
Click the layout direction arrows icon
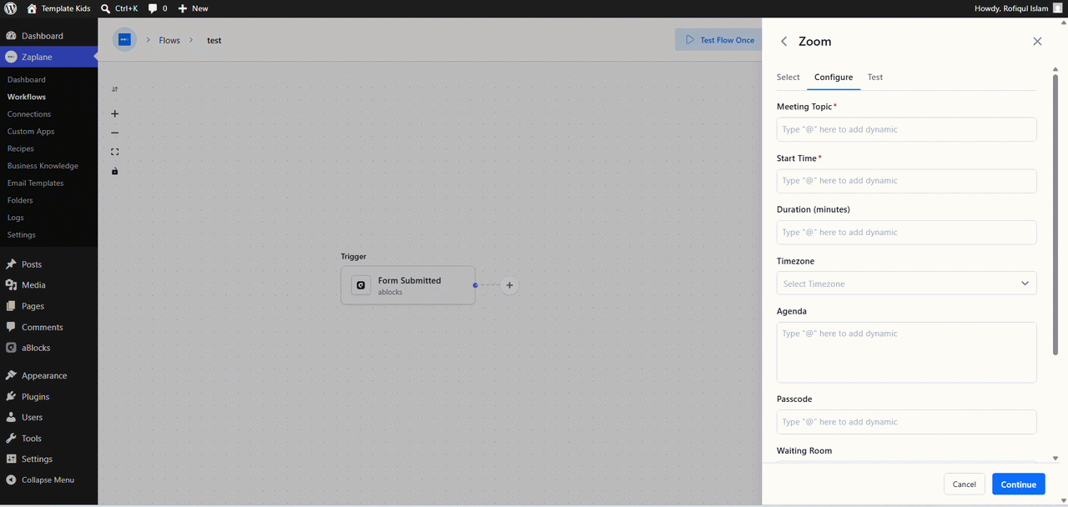(x=115, y=89)
